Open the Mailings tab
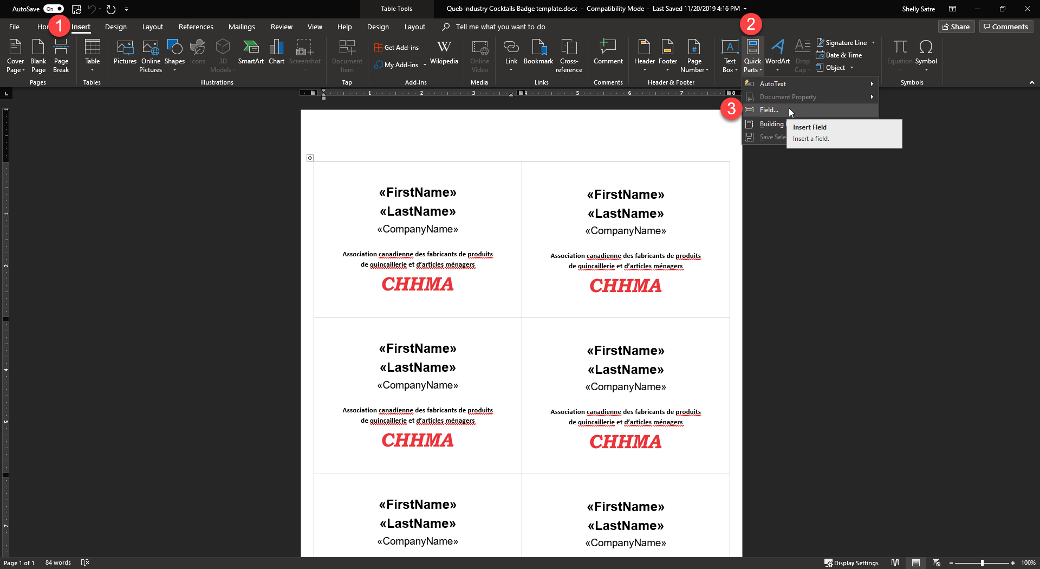Screen dimensions: 1040x569 tap(242, 27)
